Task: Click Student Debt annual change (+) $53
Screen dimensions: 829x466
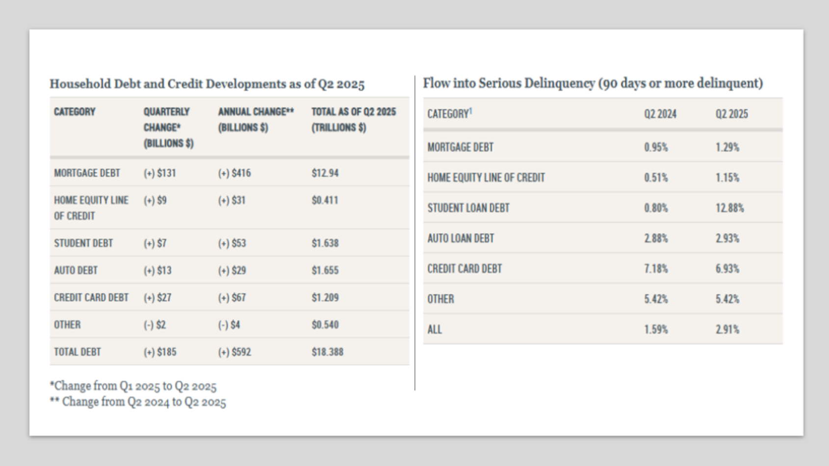Action: pos(232,243)
